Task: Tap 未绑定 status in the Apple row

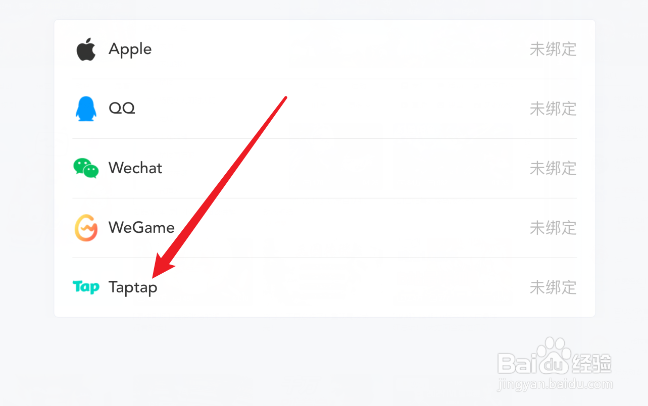Action: tap(553, 49)
